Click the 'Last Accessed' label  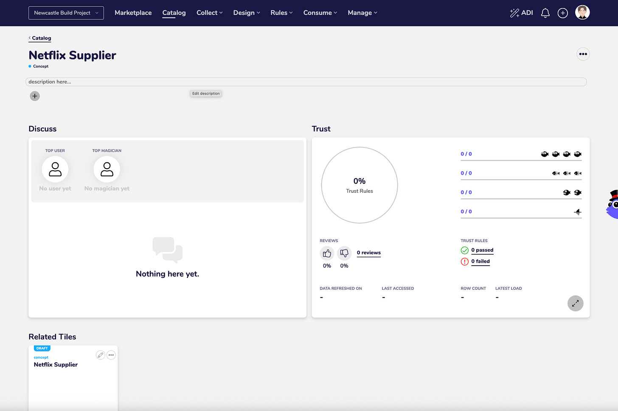click(398, 289)
